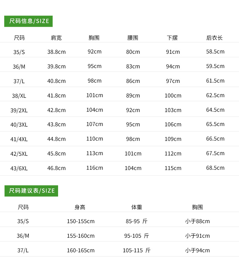Click the 116cm chest value
This screenshot has width=239, height=262.
[x=95, y=168]
